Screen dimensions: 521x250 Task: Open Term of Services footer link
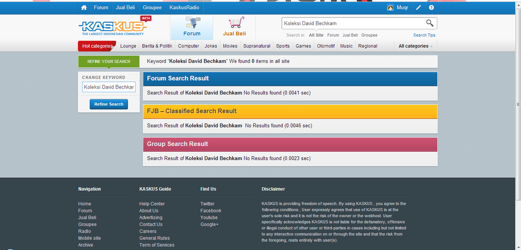157,245
